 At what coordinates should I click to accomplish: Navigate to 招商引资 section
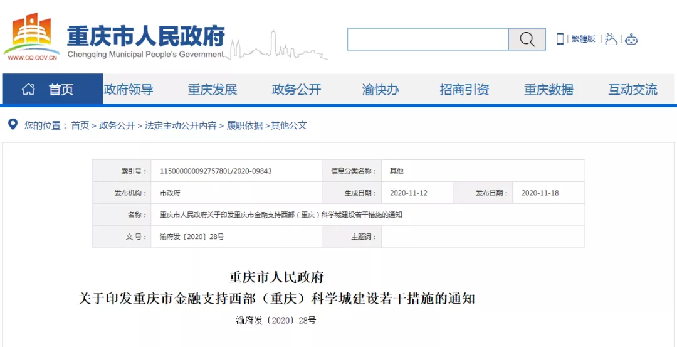click(x=464, y=90)
